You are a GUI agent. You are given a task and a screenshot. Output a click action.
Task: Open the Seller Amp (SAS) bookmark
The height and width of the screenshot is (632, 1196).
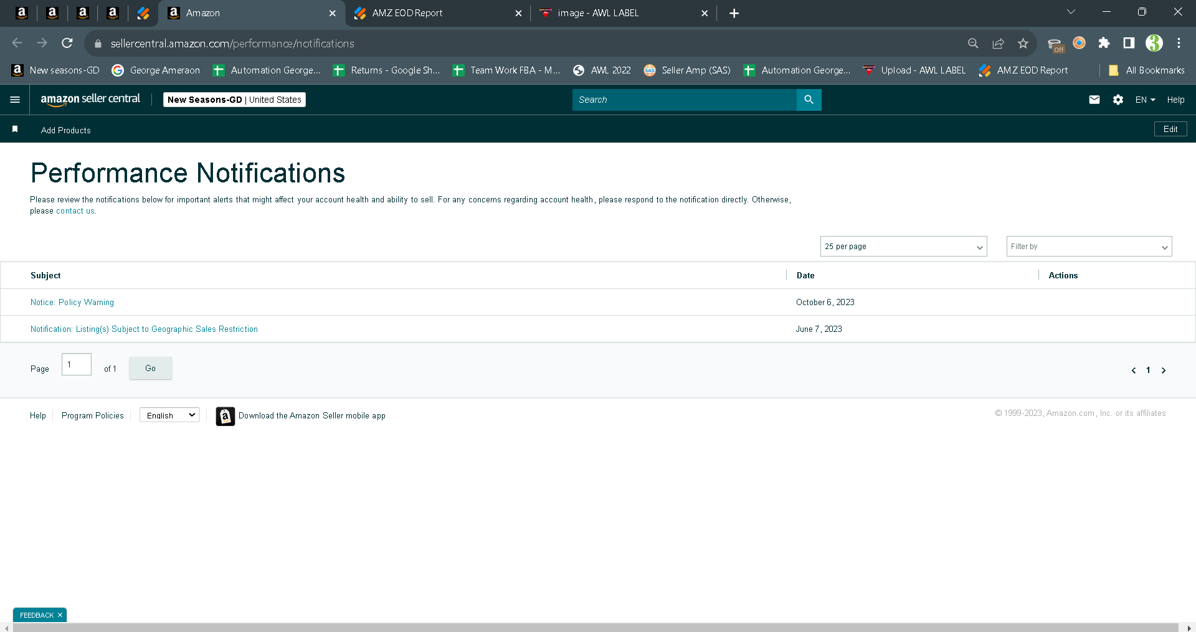point(687,70)
